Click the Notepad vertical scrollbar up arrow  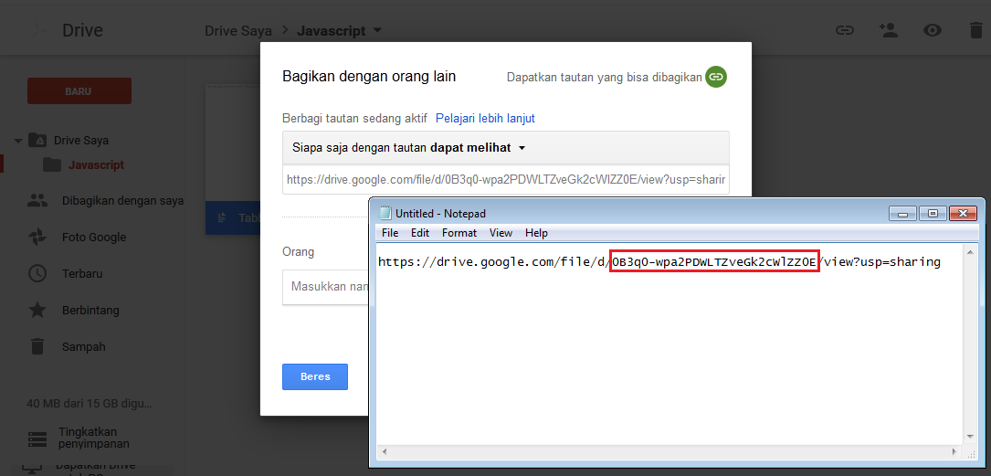click(x=971, y=251)
